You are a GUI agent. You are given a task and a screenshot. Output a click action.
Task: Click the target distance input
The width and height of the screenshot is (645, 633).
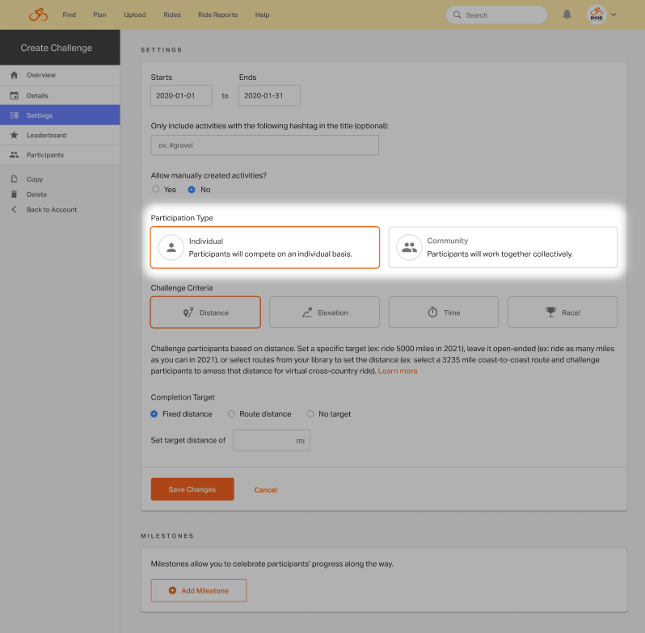(x=272, y=440)
